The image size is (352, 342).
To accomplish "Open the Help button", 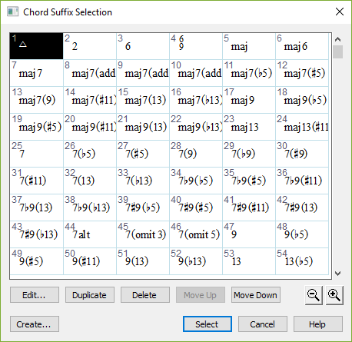I will 318,324.
